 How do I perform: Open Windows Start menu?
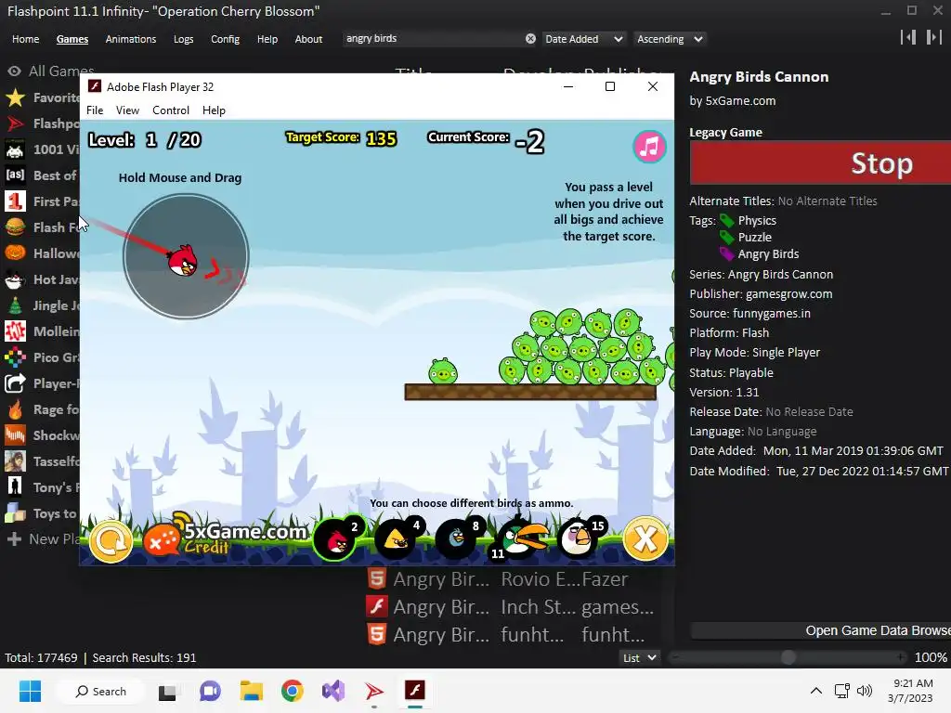pos(30,691)
